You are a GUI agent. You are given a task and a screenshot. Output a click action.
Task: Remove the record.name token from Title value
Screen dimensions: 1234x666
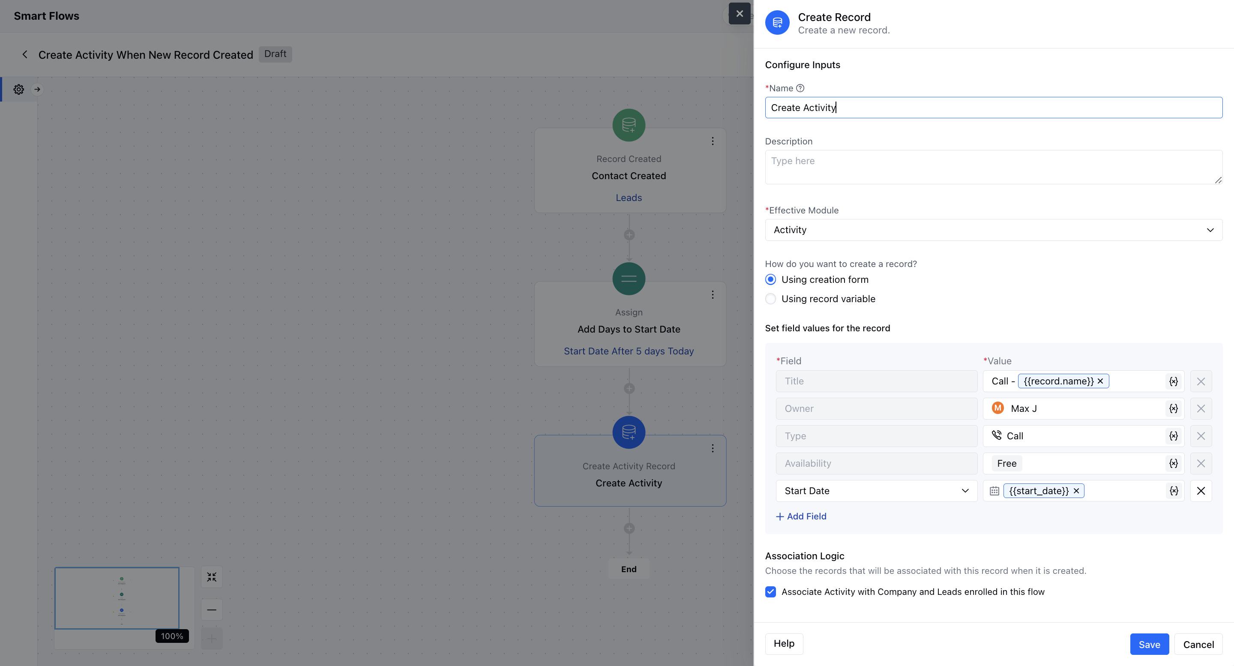click(x=1100, y=381)
